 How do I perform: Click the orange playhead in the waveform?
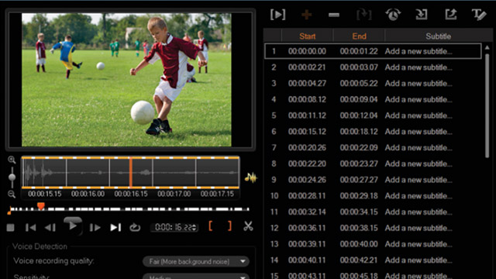click(130, 172)
